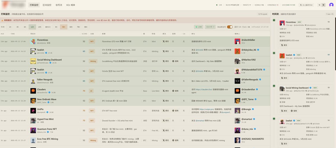Screen dimensions: 336x148
Task: Follow the https://unipix.pro/ link
Action: tap(206, 109)
